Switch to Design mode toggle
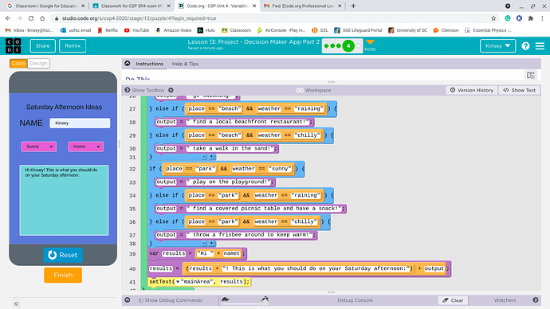550x309 pixels. coord(38,64)
